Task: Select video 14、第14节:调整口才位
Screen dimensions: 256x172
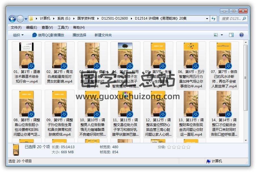Action: coord(224,114)
